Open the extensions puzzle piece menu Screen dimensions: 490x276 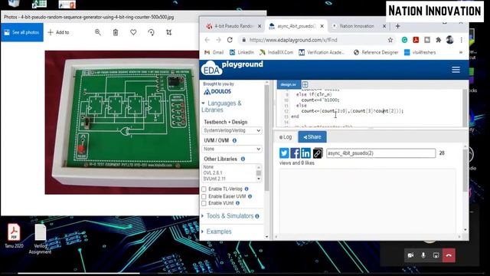[439, 40]
